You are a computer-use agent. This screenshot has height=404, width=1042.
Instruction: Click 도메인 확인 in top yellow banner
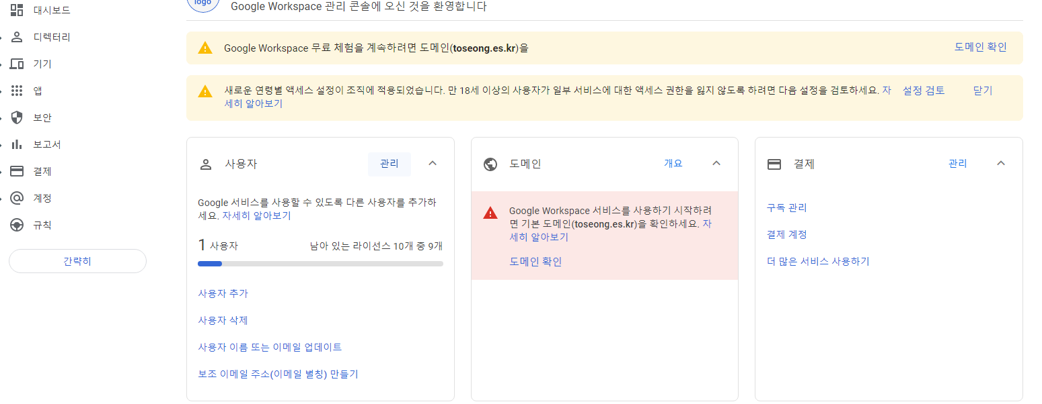pyautogui.click(x=981, y=47)
